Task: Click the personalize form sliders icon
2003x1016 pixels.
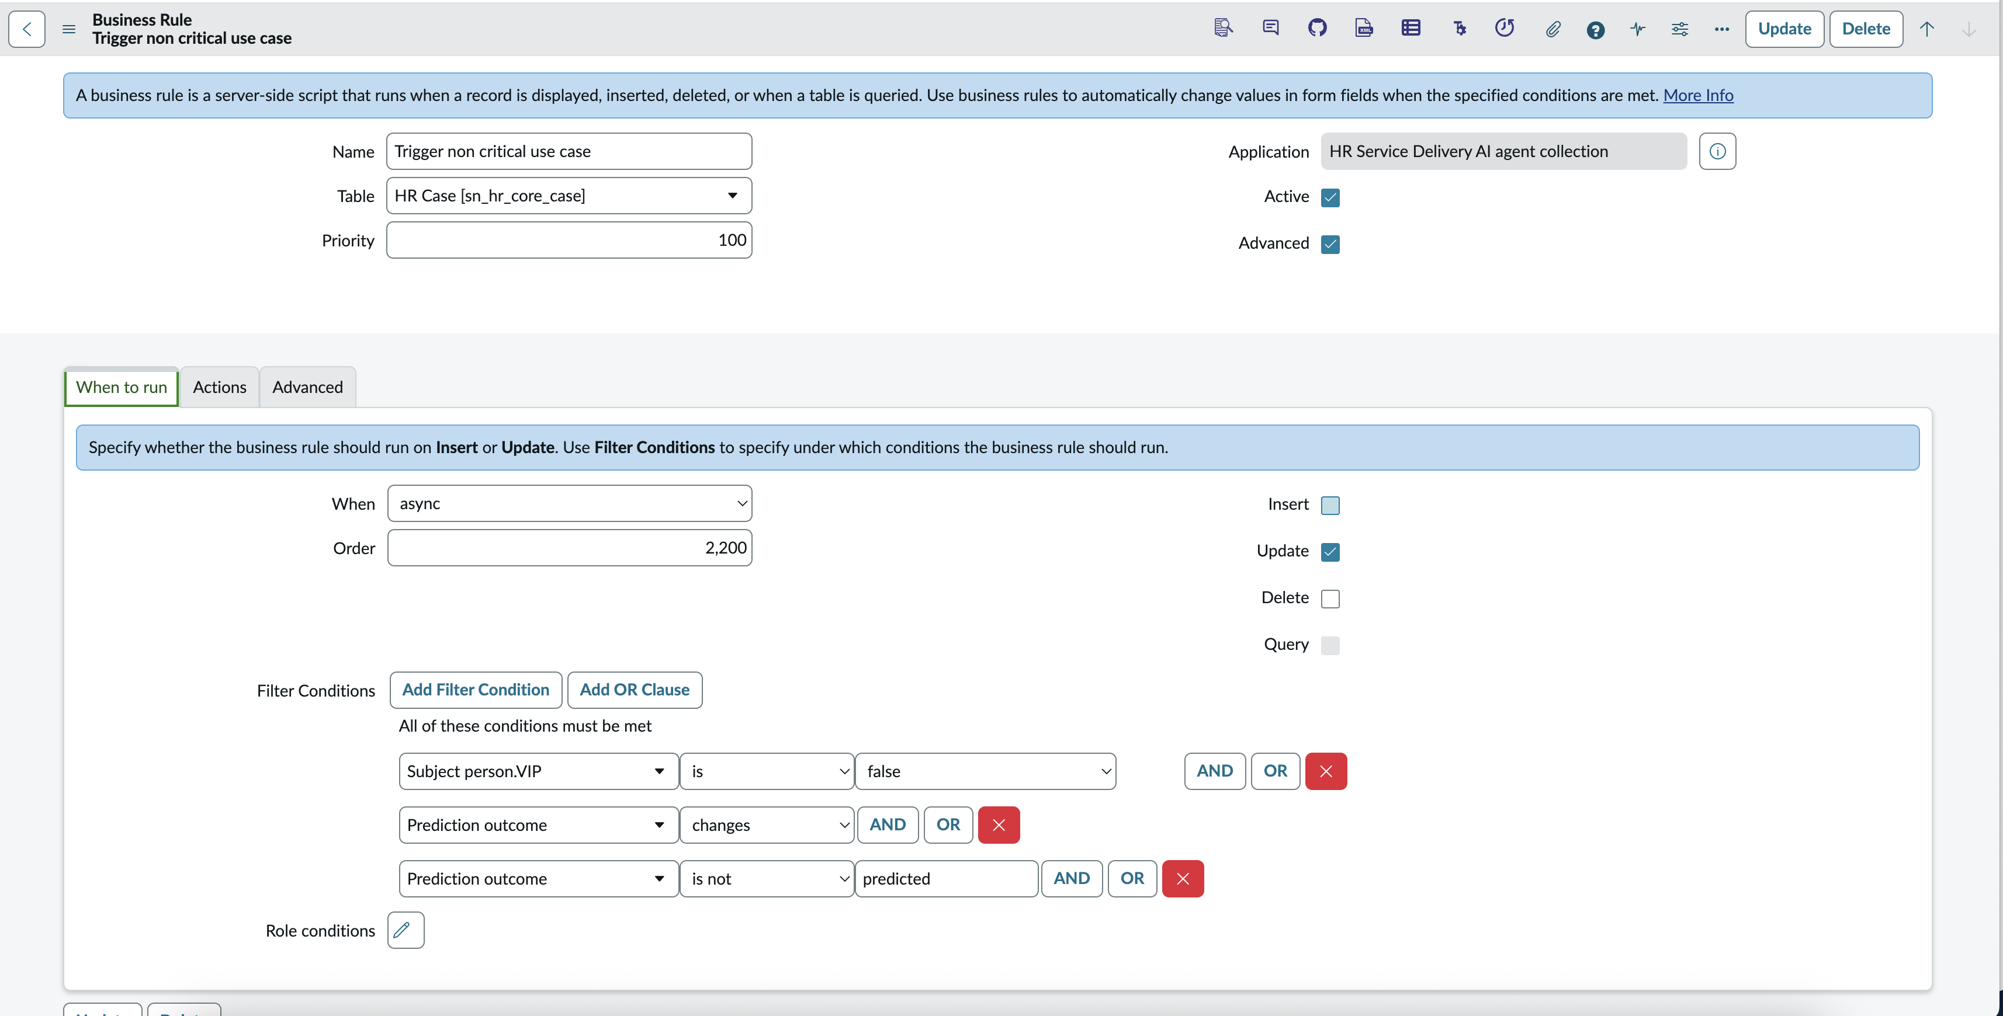Action: (1679, 29)
